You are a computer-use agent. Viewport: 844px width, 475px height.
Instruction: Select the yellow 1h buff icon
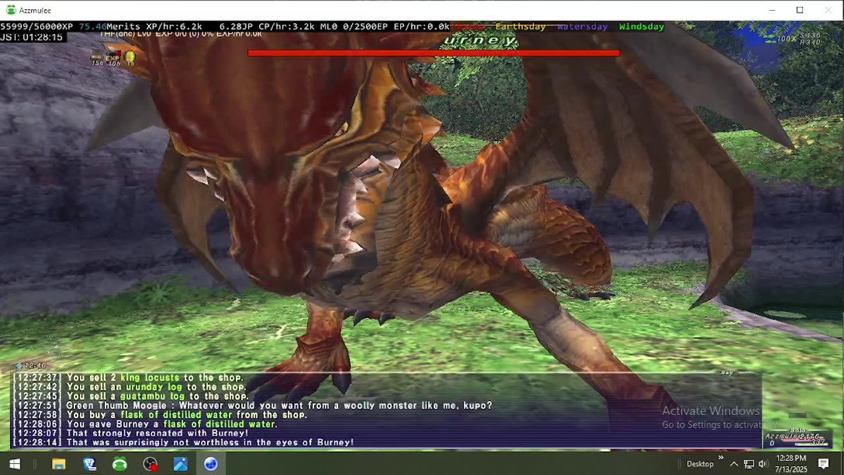[x=129, y=58]
